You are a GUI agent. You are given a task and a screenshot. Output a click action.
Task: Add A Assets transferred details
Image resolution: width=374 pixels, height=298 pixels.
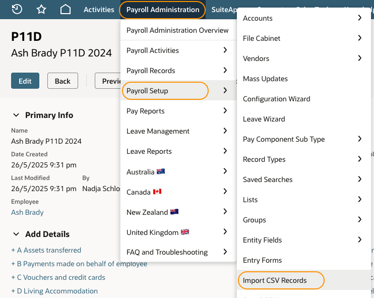46,250
